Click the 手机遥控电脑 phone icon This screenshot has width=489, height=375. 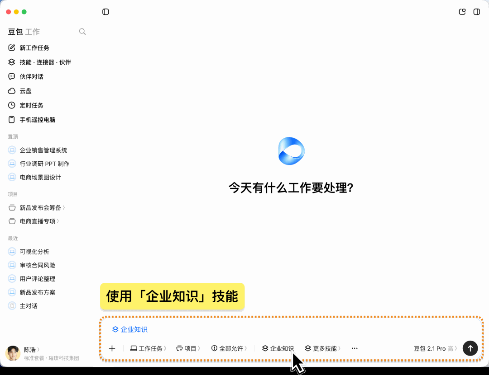[11, 119]
